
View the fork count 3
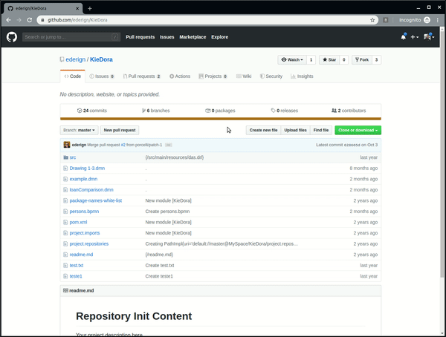[x=376, y=59]
